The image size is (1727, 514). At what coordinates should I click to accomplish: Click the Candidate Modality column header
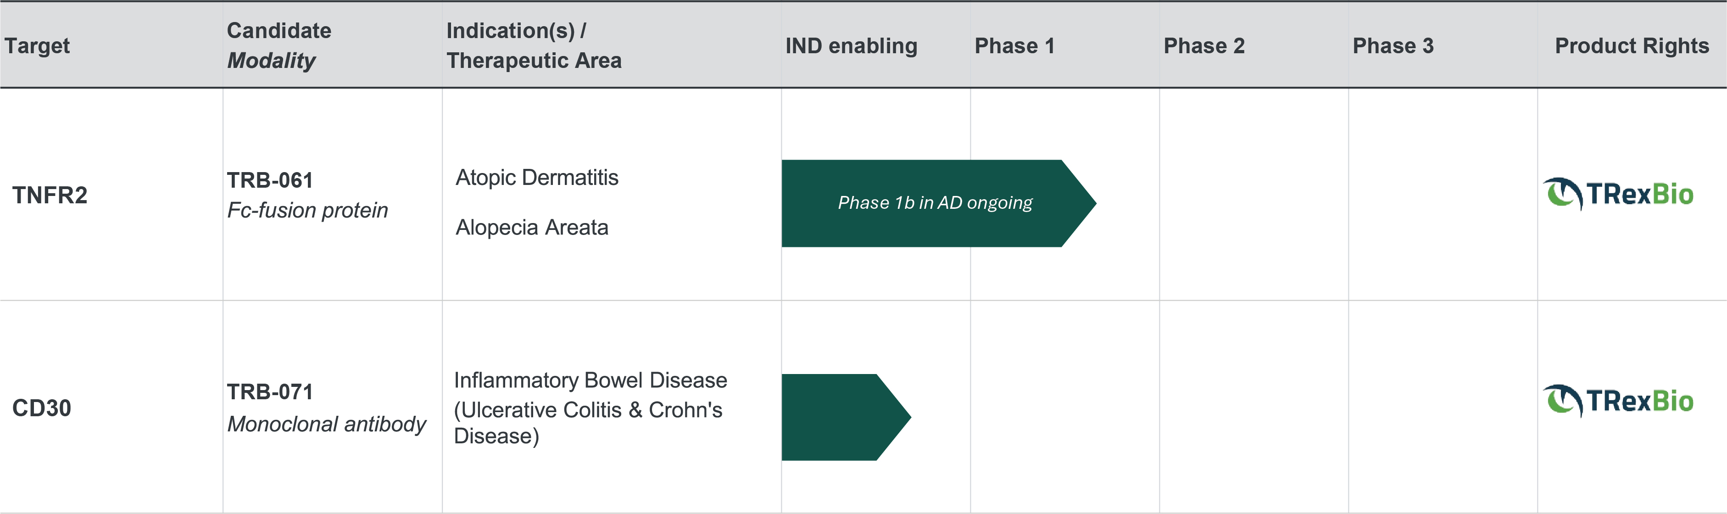tap(279, 45)
